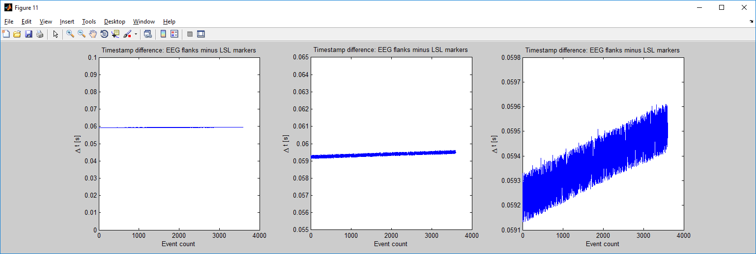Click the Link Plot toolbar icon
756x254 pixels.
pyautogui.click(x=147, y=34)
